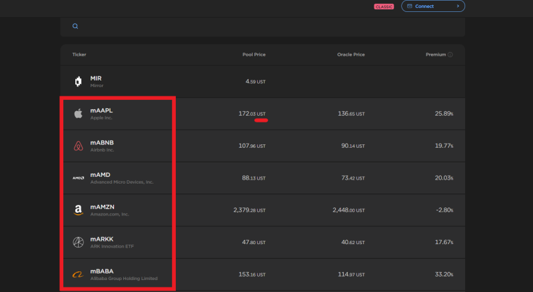Click mAMZN premium -2.80%
The width and height of the screenshot is (533, 292).
[444, 210]
